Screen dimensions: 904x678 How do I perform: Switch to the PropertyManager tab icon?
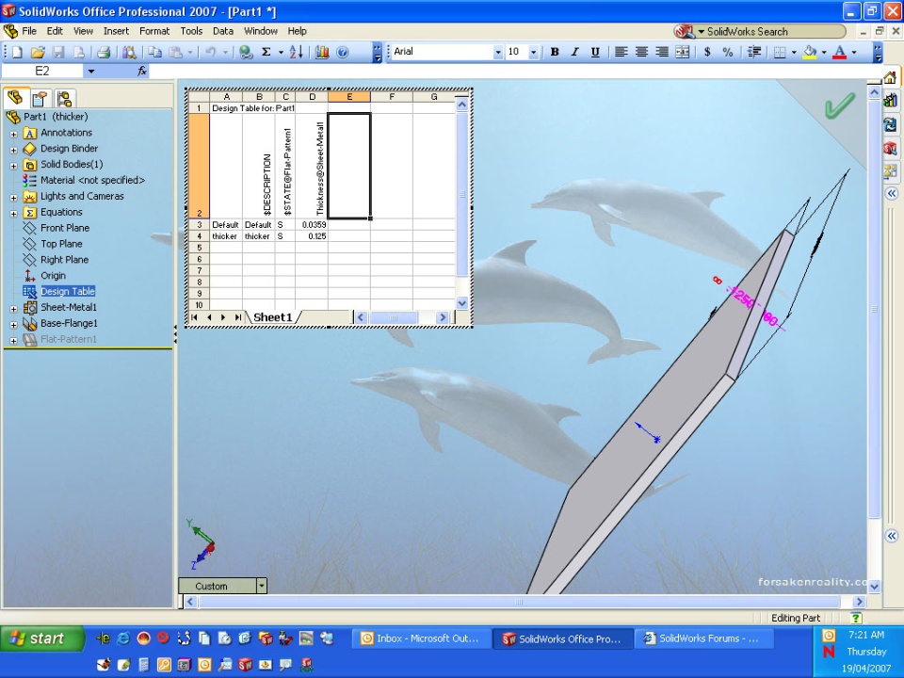pos(40,98)
